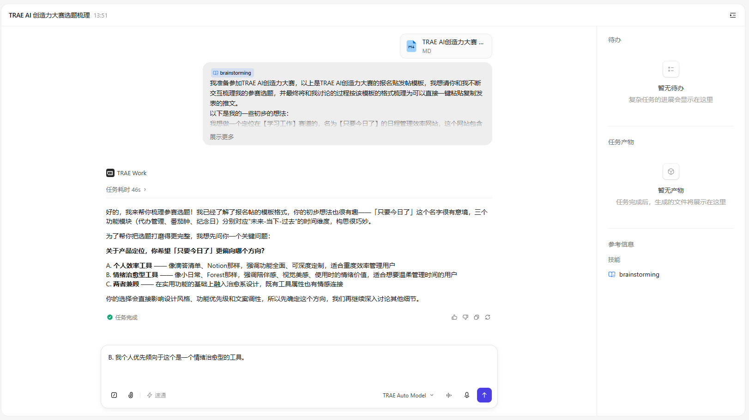Open the TRAE AI创造力大赛 MD file attachment

pyautogui.click(x=446, y=46)
